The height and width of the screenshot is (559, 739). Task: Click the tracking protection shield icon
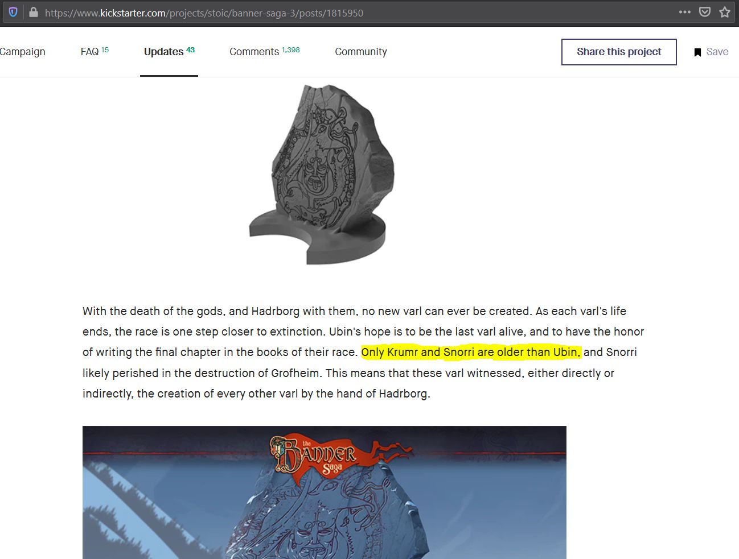point(13,12)
